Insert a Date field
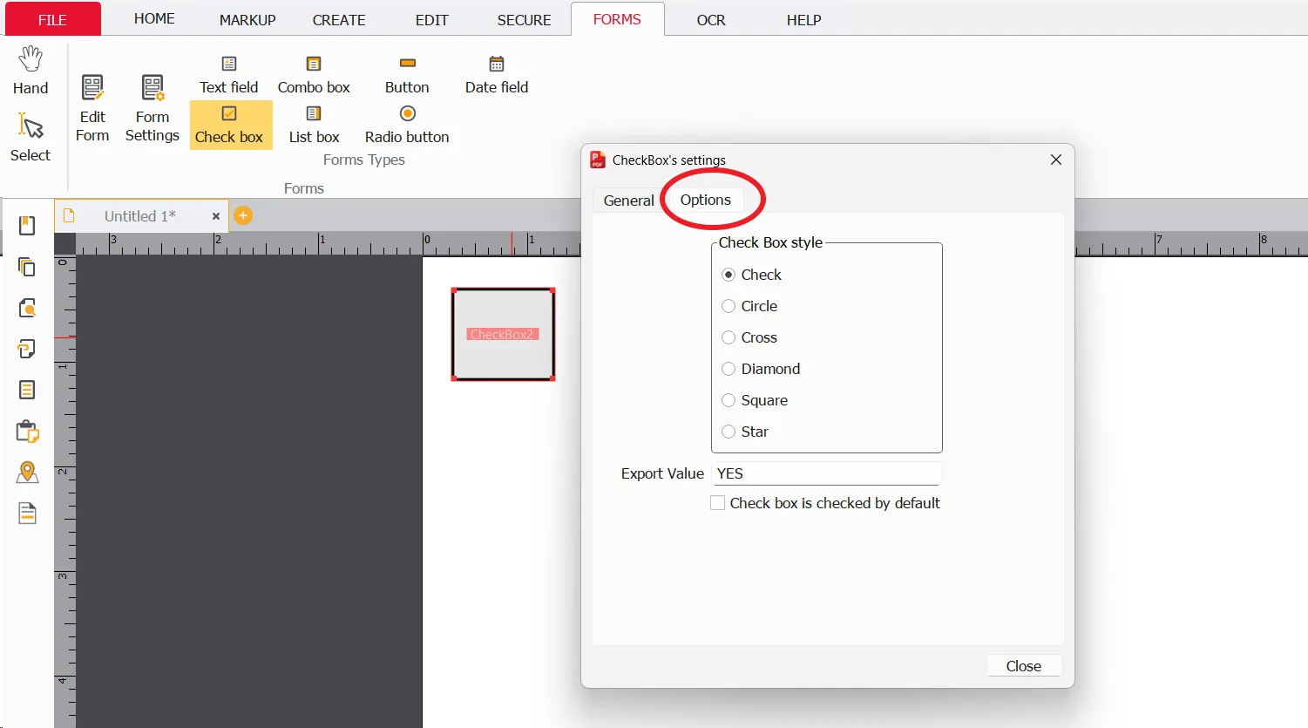The height and width of the screenshot is (728, 1308). (x=497, y=75)
